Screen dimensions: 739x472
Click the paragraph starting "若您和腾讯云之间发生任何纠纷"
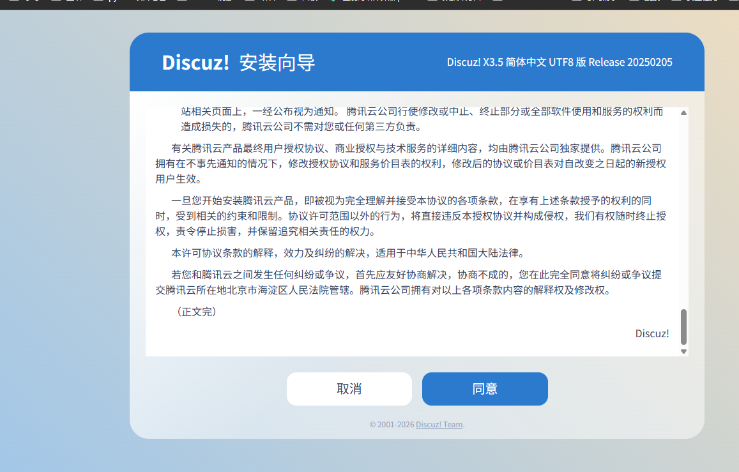click(x=409, y=282)
